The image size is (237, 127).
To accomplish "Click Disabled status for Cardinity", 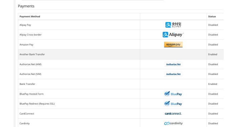I will [x=213, y=123].
